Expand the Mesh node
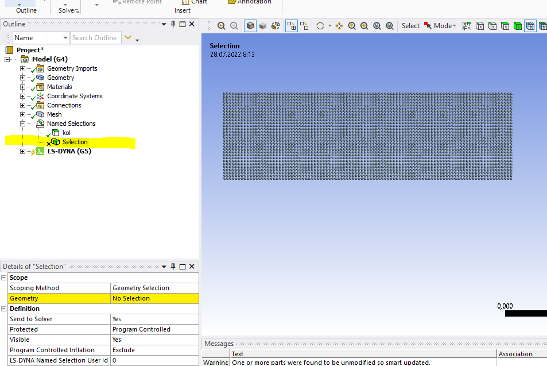Image resolution: width=547 pixels, height=366 pixels. coord(23,114)
